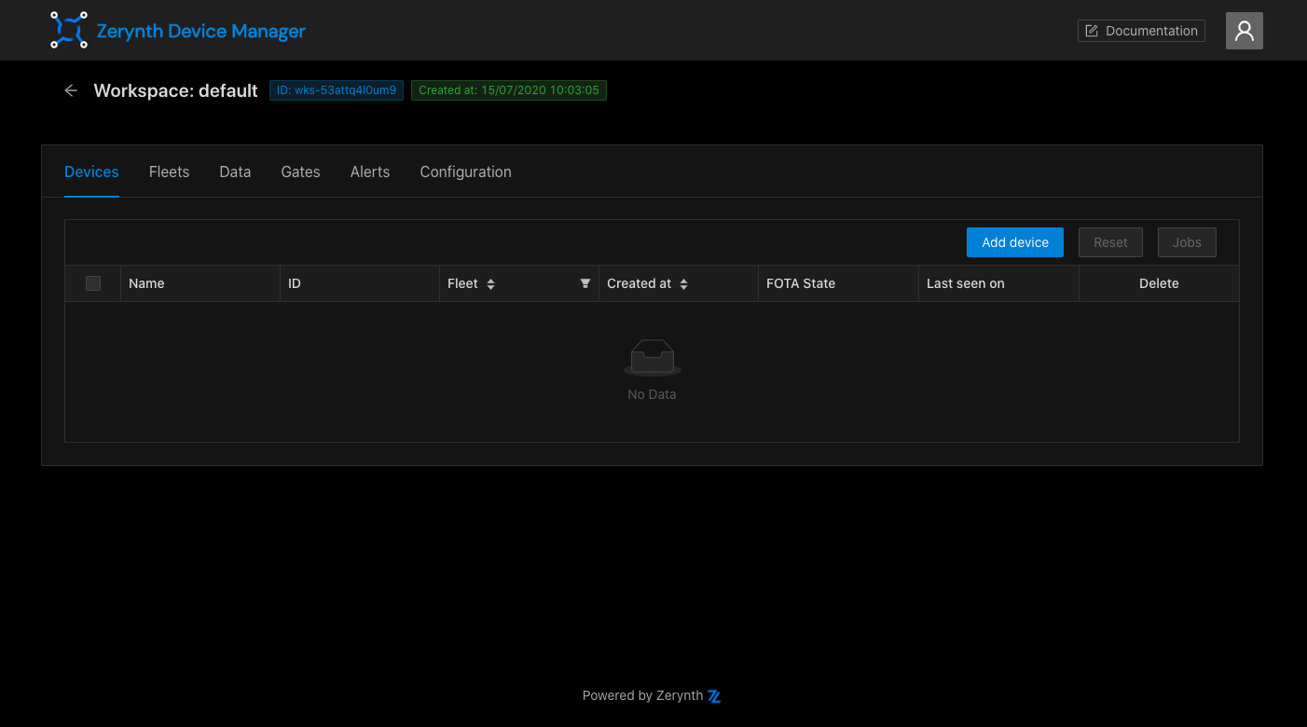Click the Fleet column header text
The width and height of the screenshot is (1307, 727).
coord(462,283)
